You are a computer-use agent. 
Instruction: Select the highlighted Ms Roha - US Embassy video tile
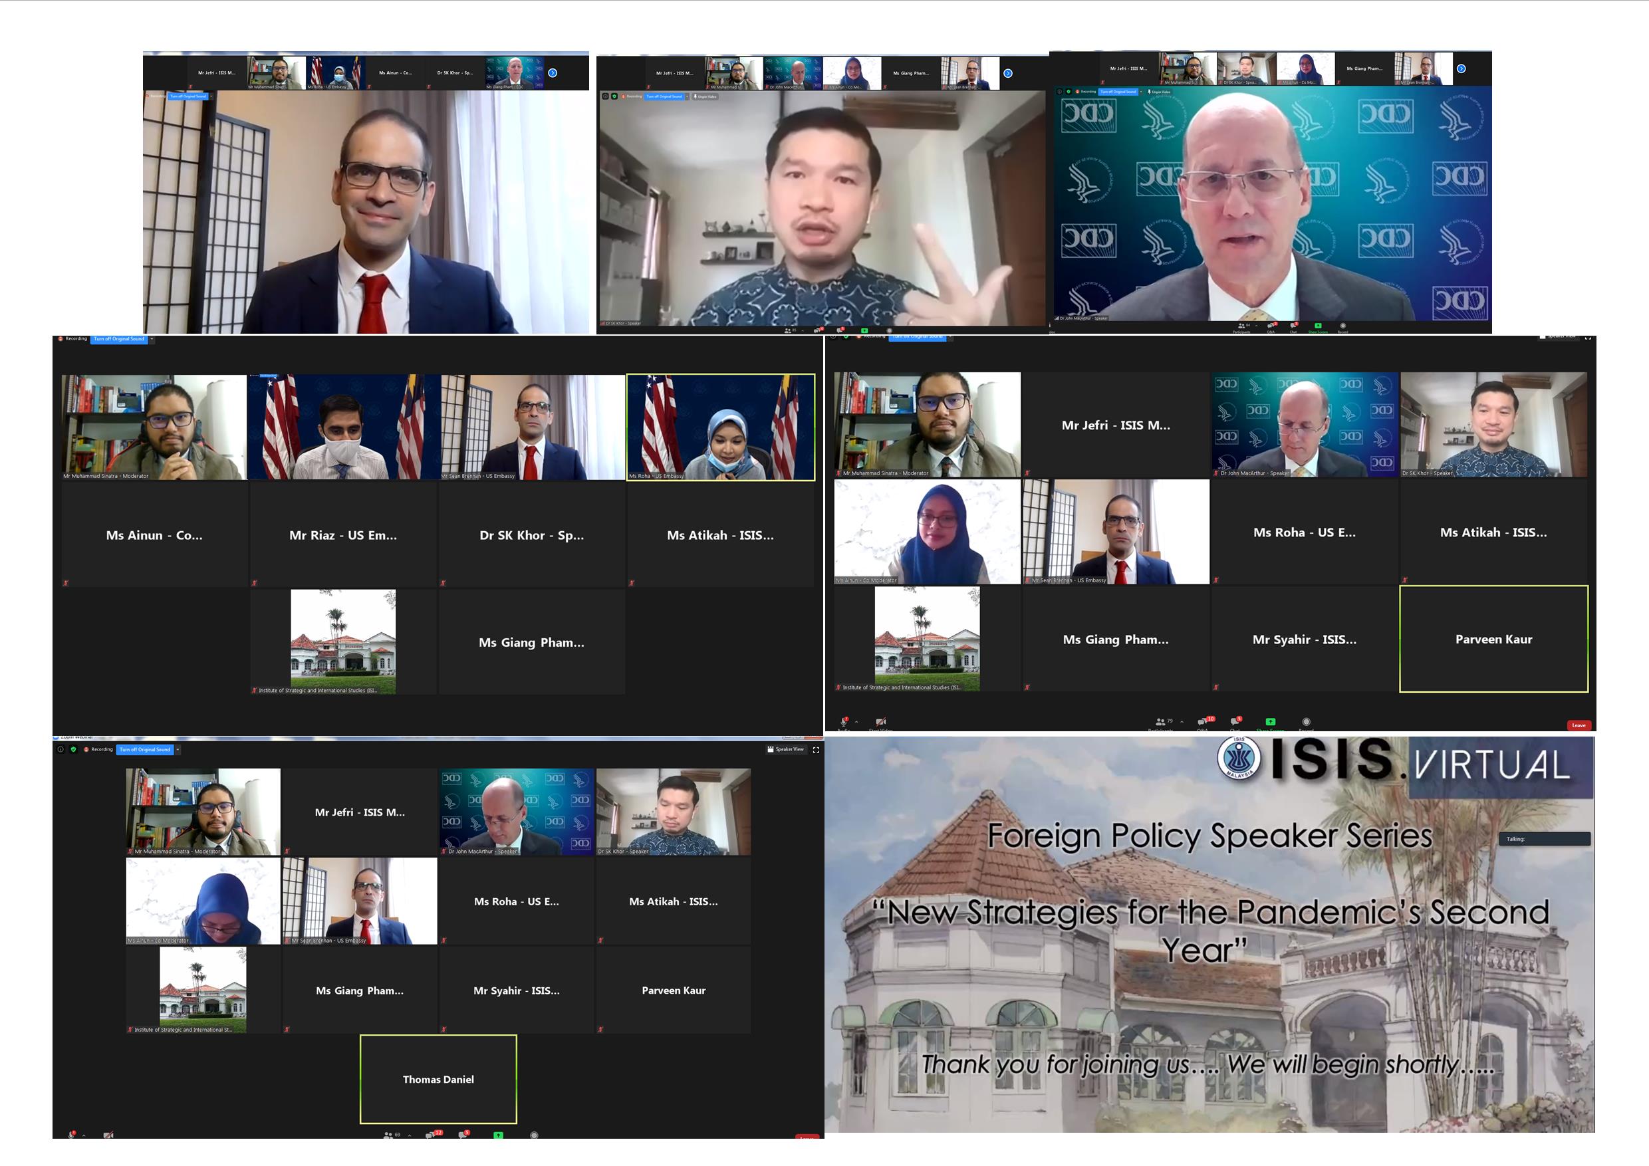(x=721, y=427)
